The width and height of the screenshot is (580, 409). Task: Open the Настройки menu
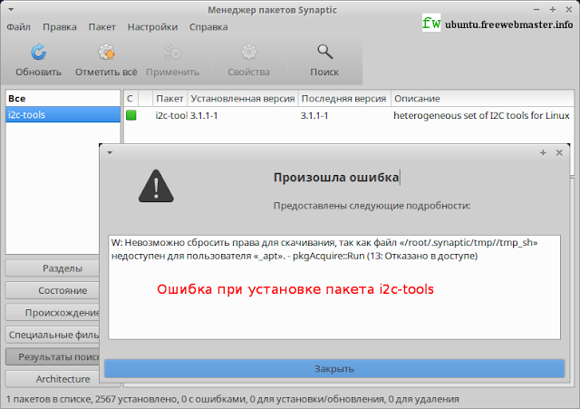(x=152, y=27)
